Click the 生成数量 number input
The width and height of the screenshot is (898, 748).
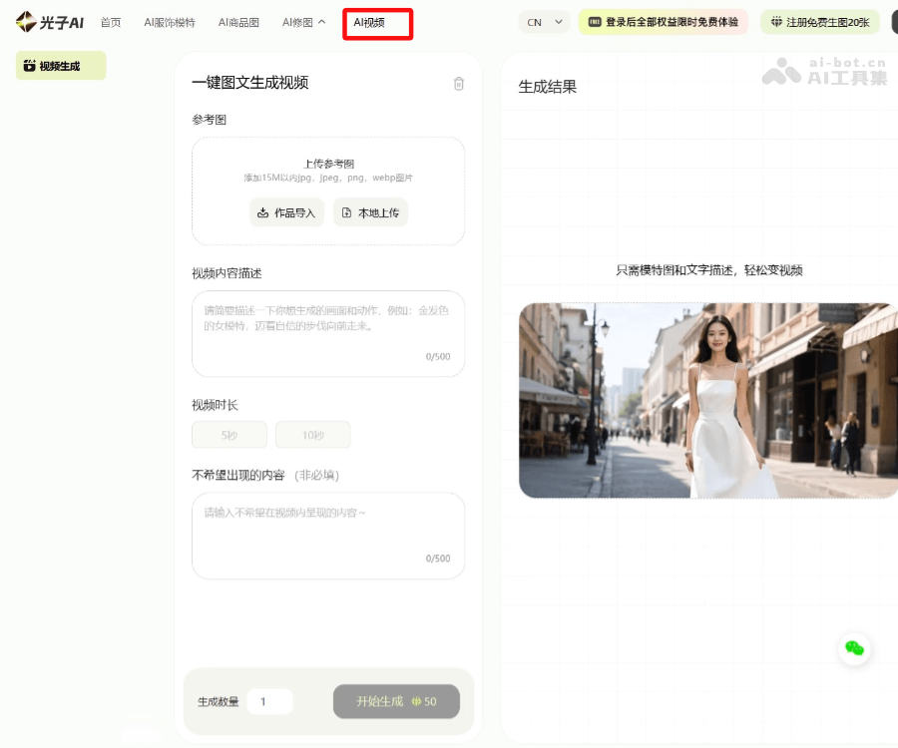point(269,701)
